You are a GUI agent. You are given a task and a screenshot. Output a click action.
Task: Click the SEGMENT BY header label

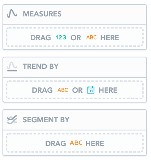click(x=46, y=120)
